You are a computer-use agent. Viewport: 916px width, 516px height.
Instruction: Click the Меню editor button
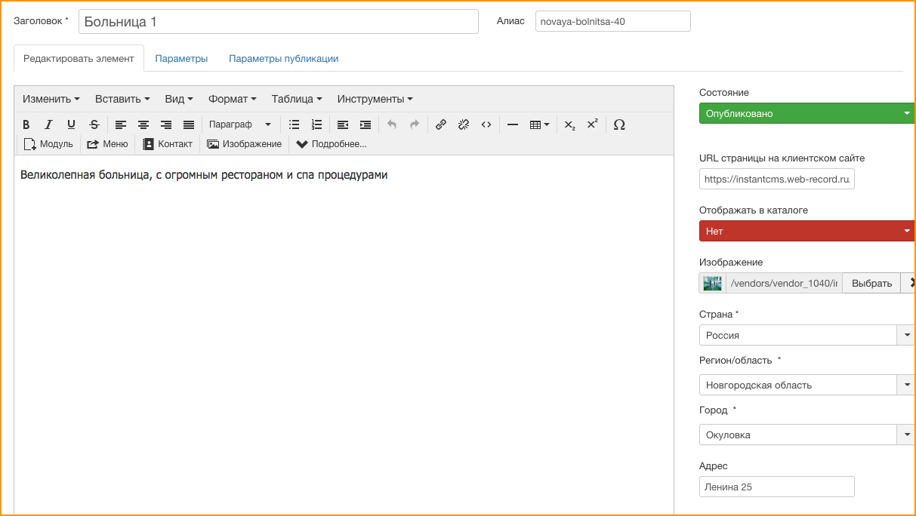107,144
